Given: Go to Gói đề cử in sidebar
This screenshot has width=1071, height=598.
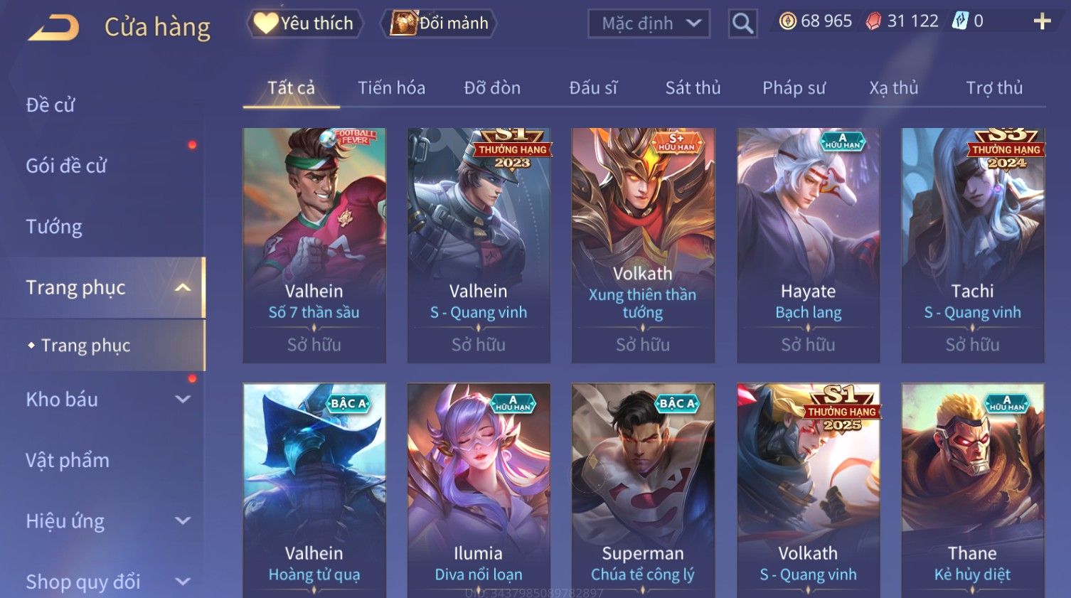Looking at the screenshot, I should 66,166.
